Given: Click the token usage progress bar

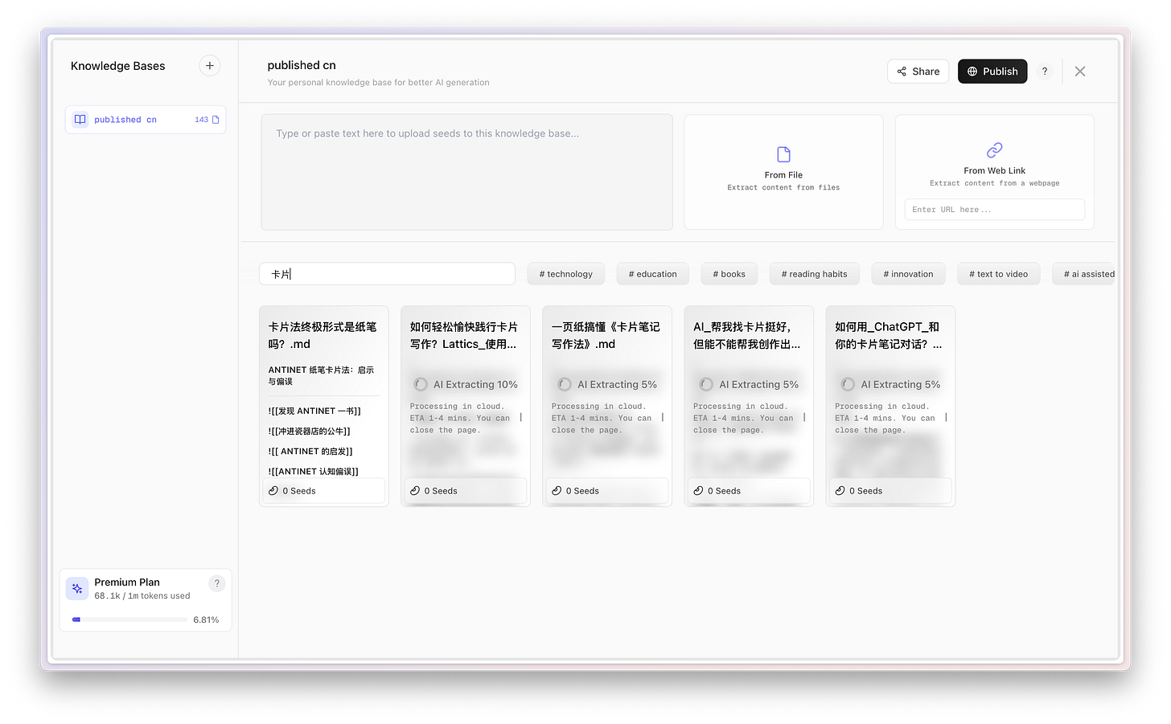Looking at the screenshot, I should tap(129, 620).
